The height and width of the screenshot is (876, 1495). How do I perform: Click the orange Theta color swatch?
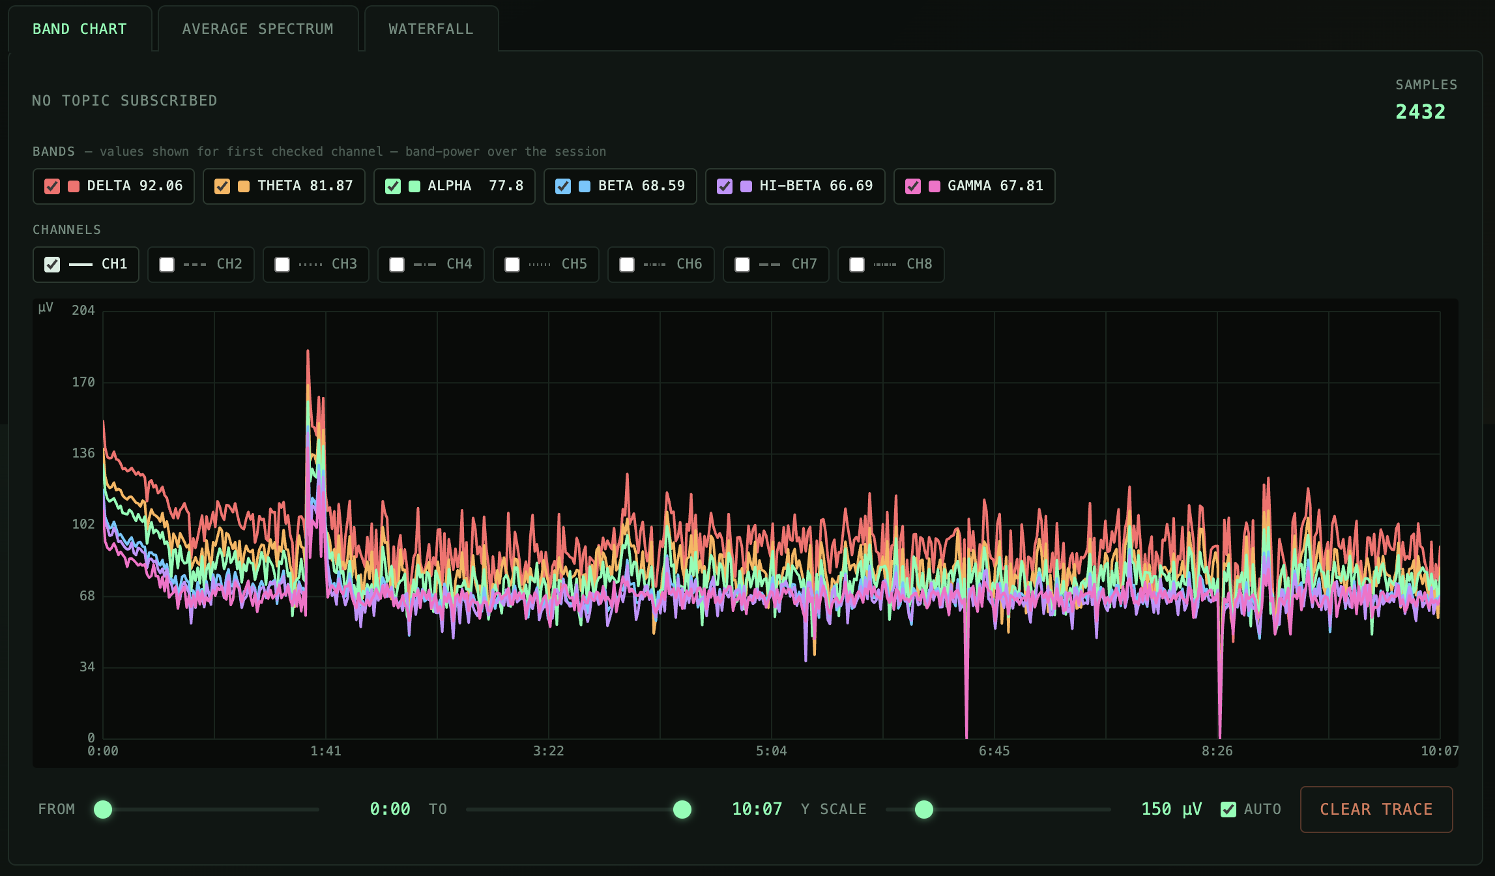(244, 186)
